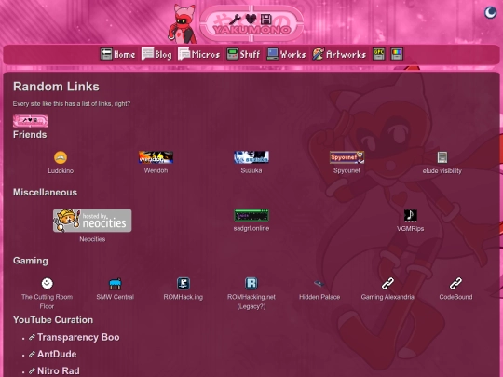Viewport: 503px width, 377px height.
Task: Follow the elude visibility text link
Action: pos(442,171)
